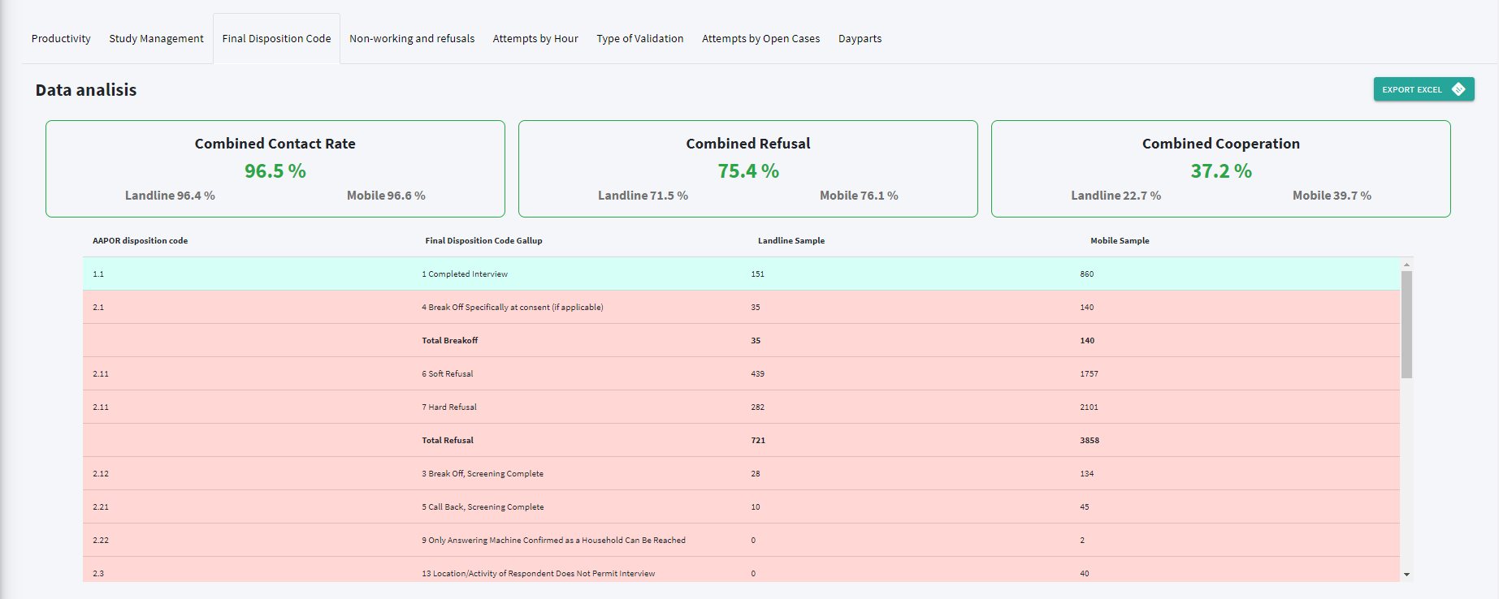Click AAPOR code 2.21 cell
This screenshot has height=599, width=1499.
(101, 507)
